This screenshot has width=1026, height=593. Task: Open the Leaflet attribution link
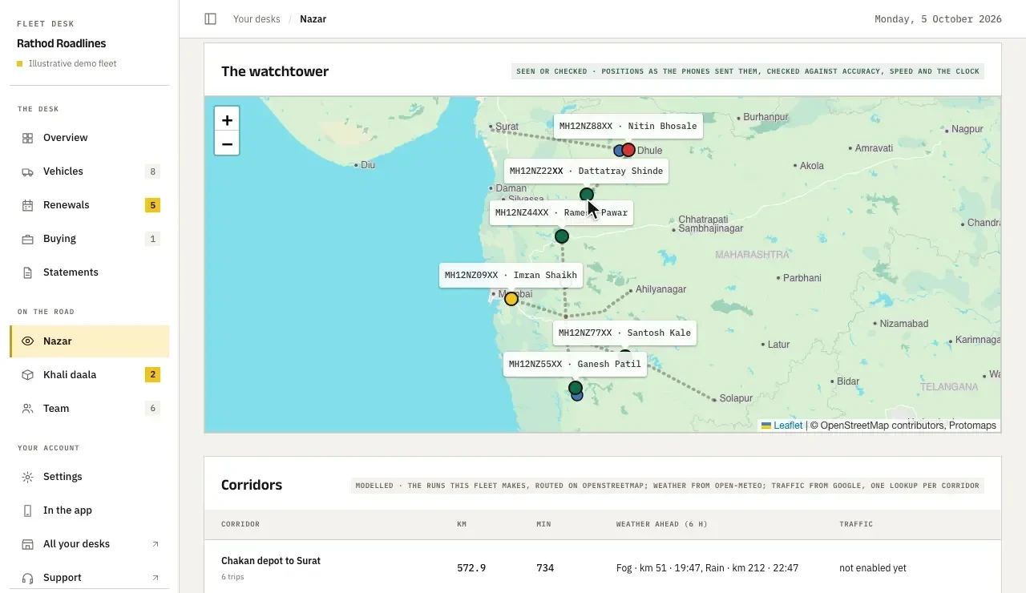point(782,426)
